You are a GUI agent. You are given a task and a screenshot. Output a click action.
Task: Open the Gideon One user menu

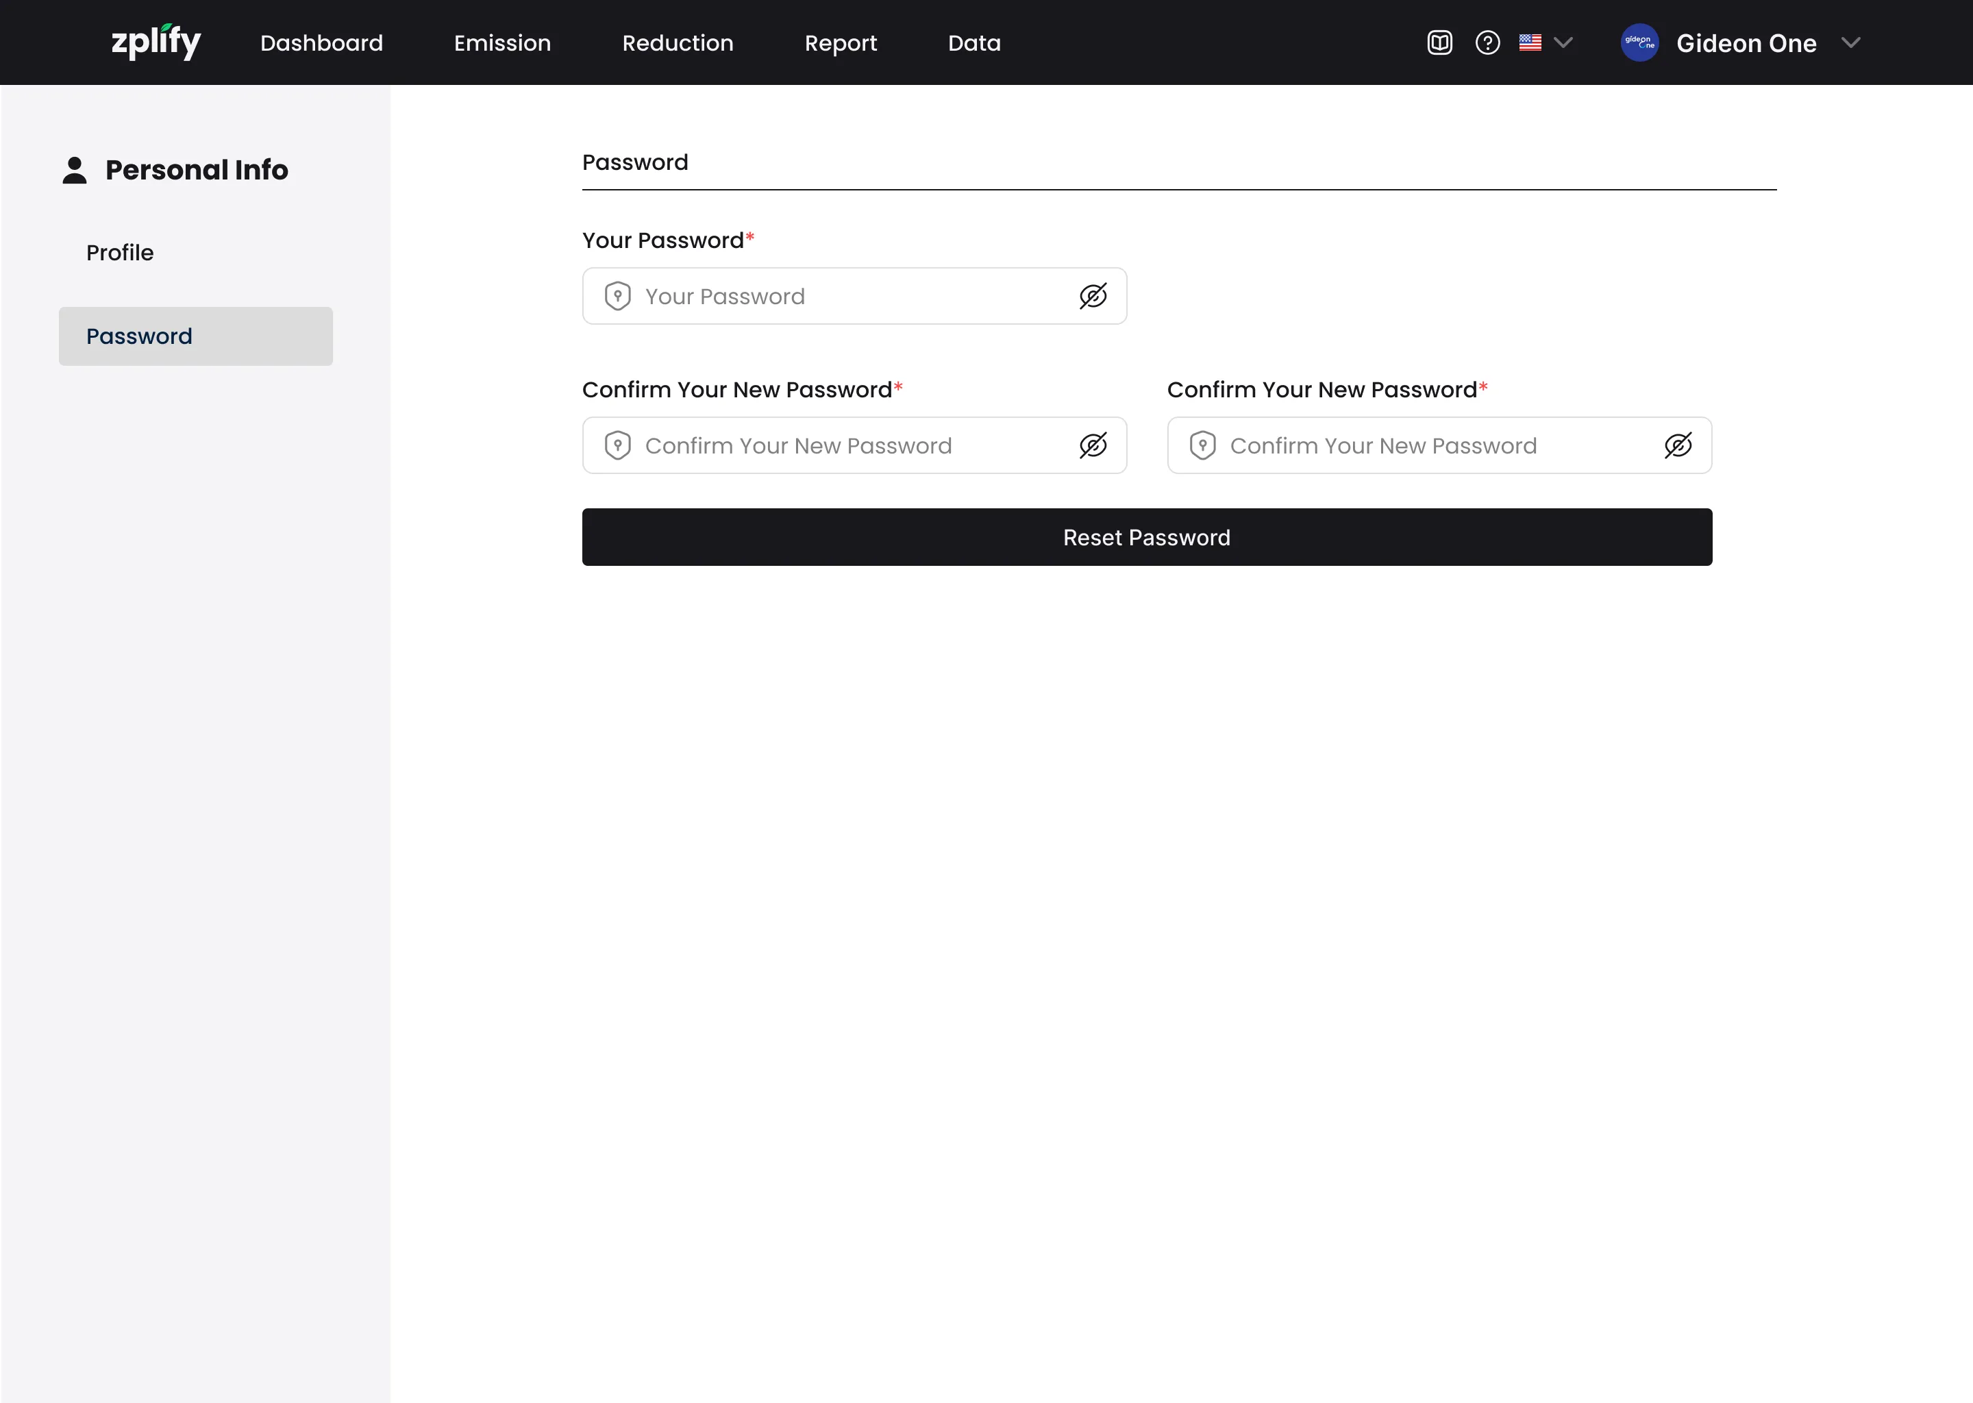pyautogui.click(x=1746, y=43)
